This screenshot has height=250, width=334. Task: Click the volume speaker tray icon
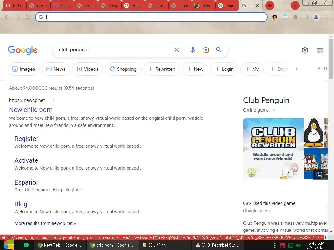pos(298,245)
